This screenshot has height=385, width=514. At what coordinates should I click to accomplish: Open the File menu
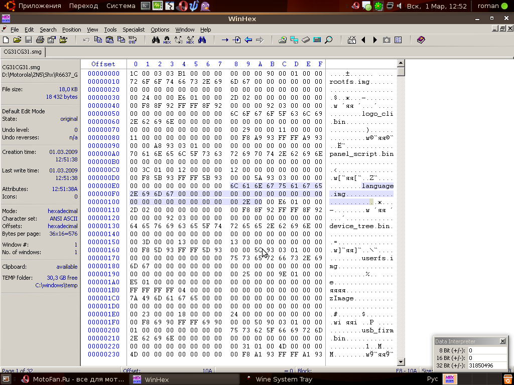[15, 30]
